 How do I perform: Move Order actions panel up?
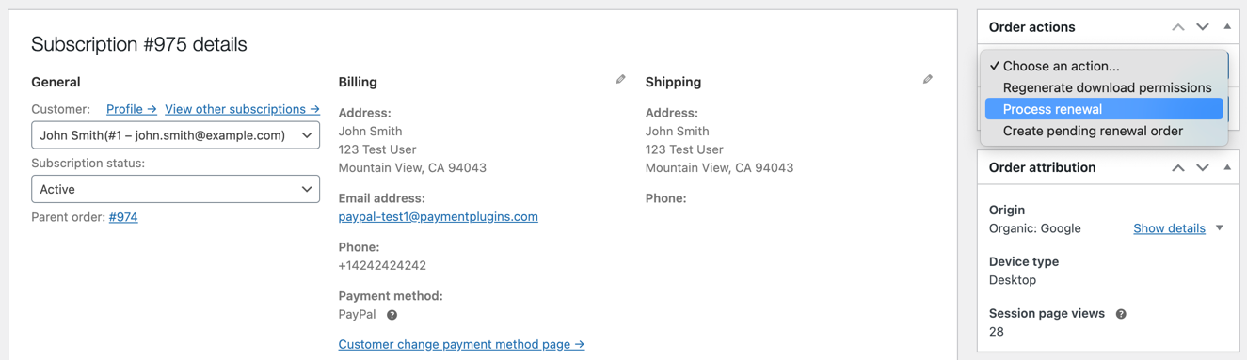(x=1177, y=27)
